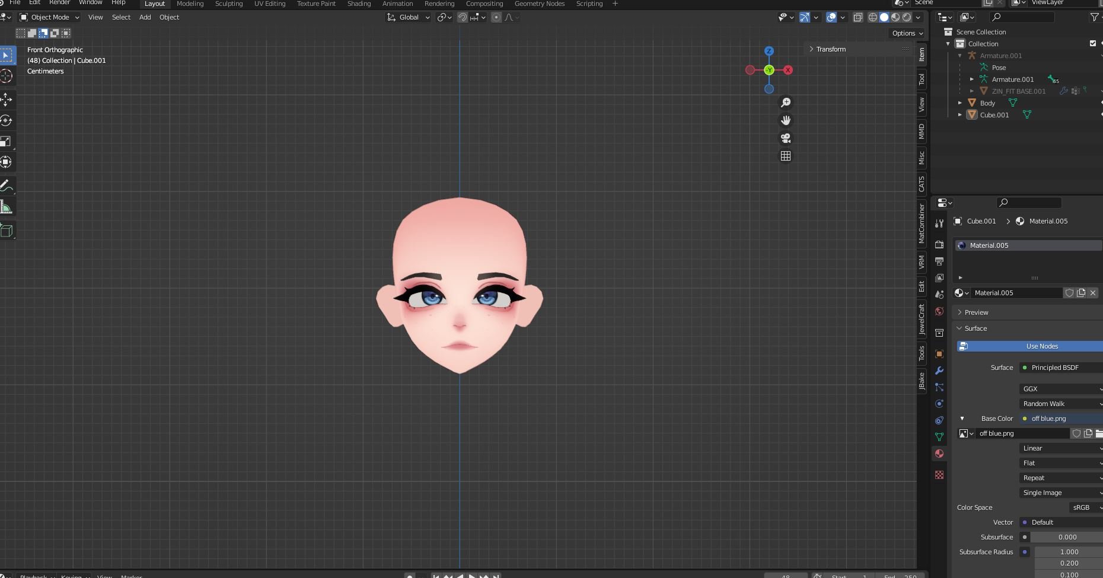Click the Add Cube tool icon
The width and height of the screenshot is (1103, 578).
coord(6,231)
